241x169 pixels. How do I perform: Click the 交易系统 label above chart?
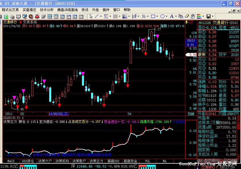(x=30, y=22)
